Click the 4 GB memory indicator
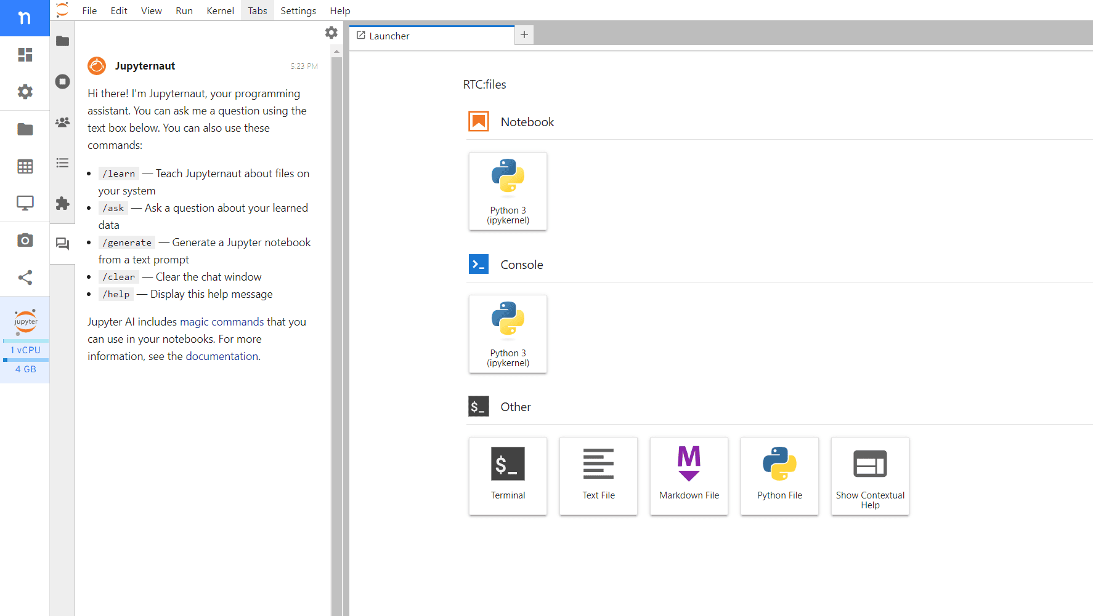 click(25, 369)
